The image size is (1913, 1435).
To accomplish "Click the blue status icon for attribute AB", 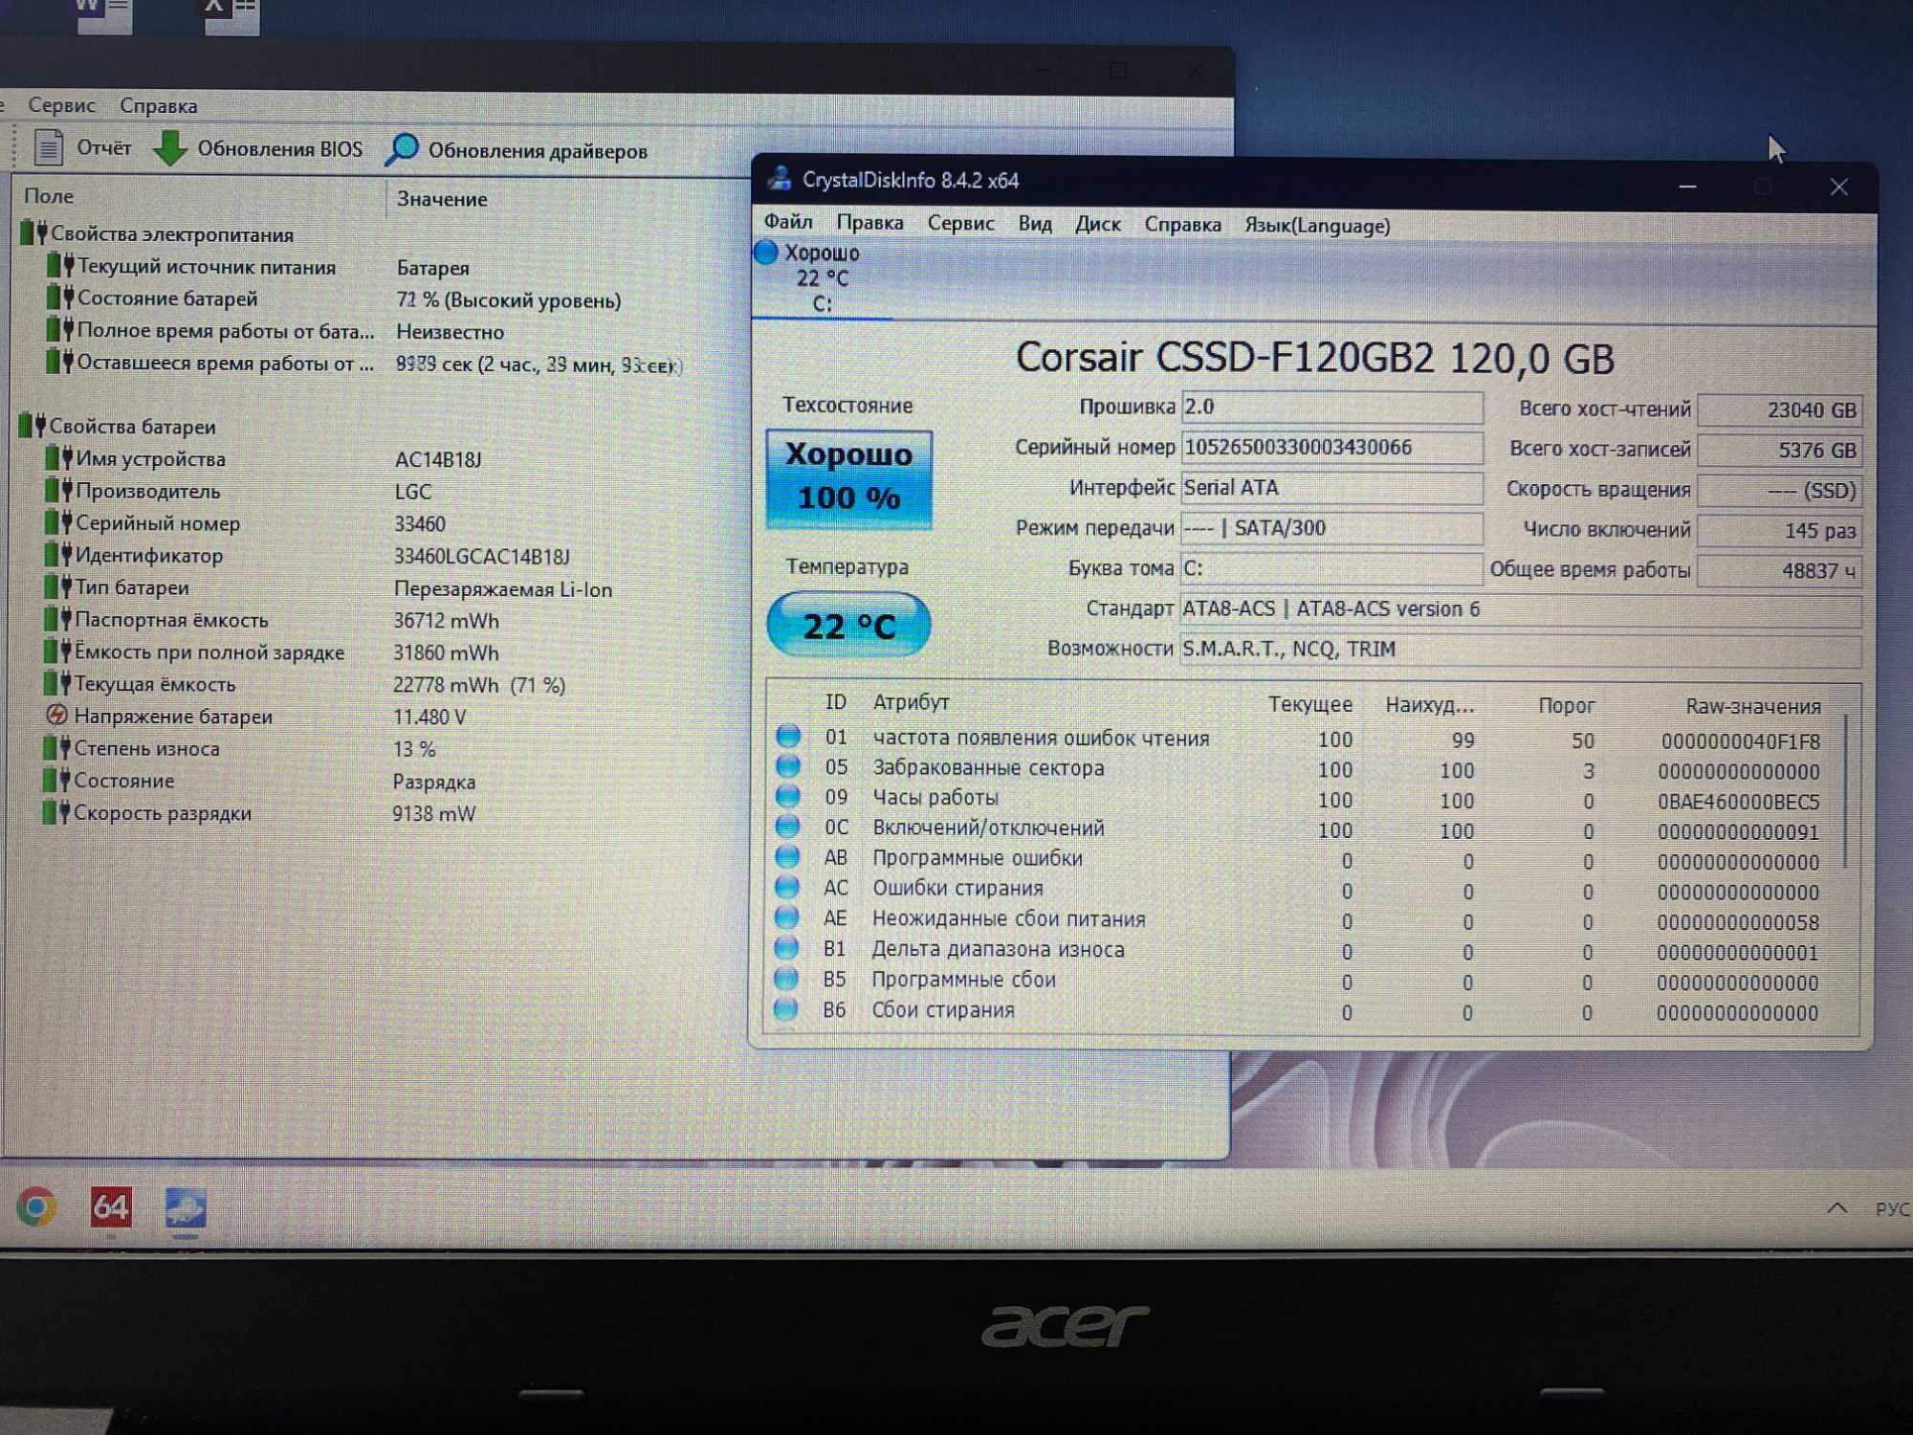I will (787, 856).
